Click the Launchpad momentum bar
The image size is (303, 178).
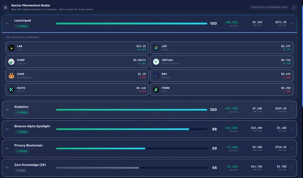click(131, 24)
